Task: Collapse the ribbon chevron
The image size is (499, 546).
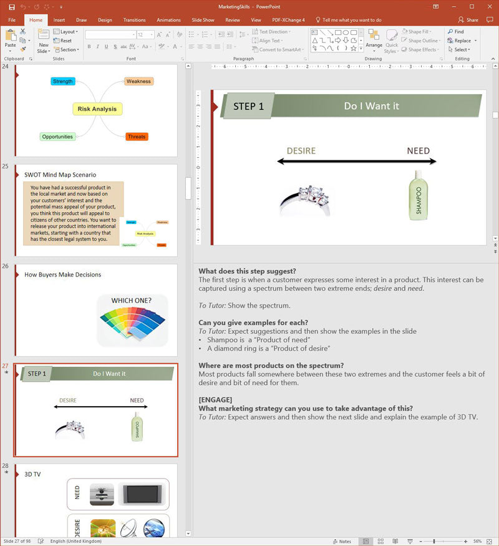Action: [x=493, y=59]
